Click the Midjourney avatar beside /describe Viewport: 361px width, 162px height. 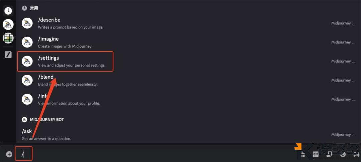click(x=27, y=23)
